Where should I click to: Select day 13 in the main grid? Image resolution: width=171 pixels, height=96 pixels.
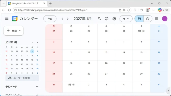[x=106, y=55]
